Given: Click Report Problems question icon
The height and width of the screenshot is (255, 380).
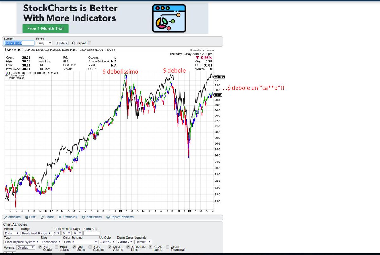Looking at the screenshot, I should [x=108, y=217].
